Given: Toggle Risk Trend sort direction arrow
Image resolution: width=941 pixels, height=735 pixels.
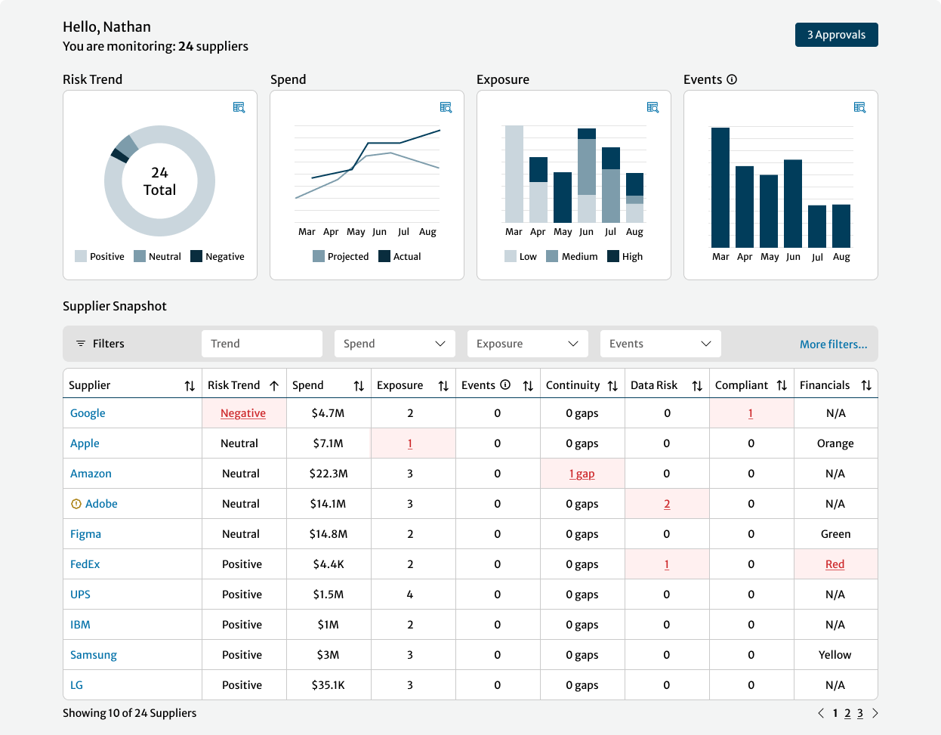Looking at the screenshot, I should 275,384.
